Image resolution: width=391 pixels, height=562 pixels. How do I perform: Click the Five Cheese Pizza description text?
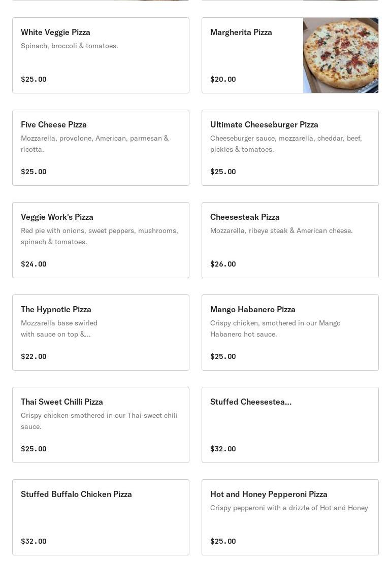(x=94, y=144)
